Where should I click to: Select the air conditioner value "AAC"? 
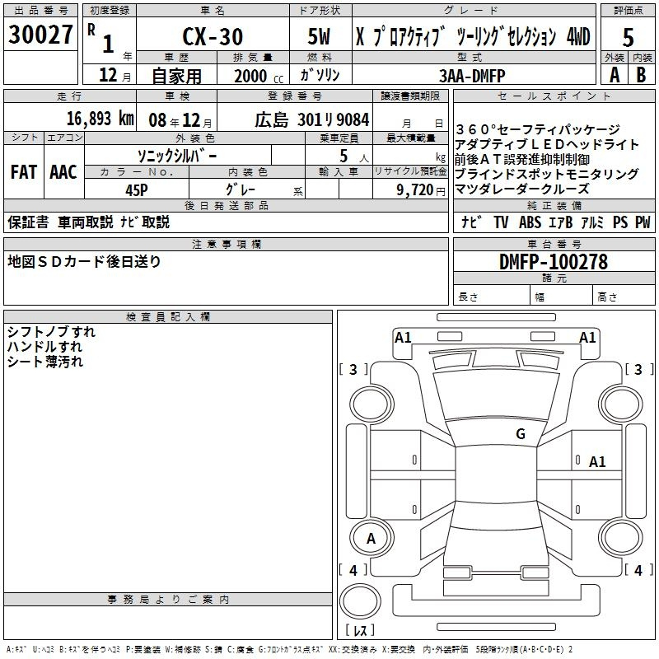pyautogui.click(x=63, y=172)
